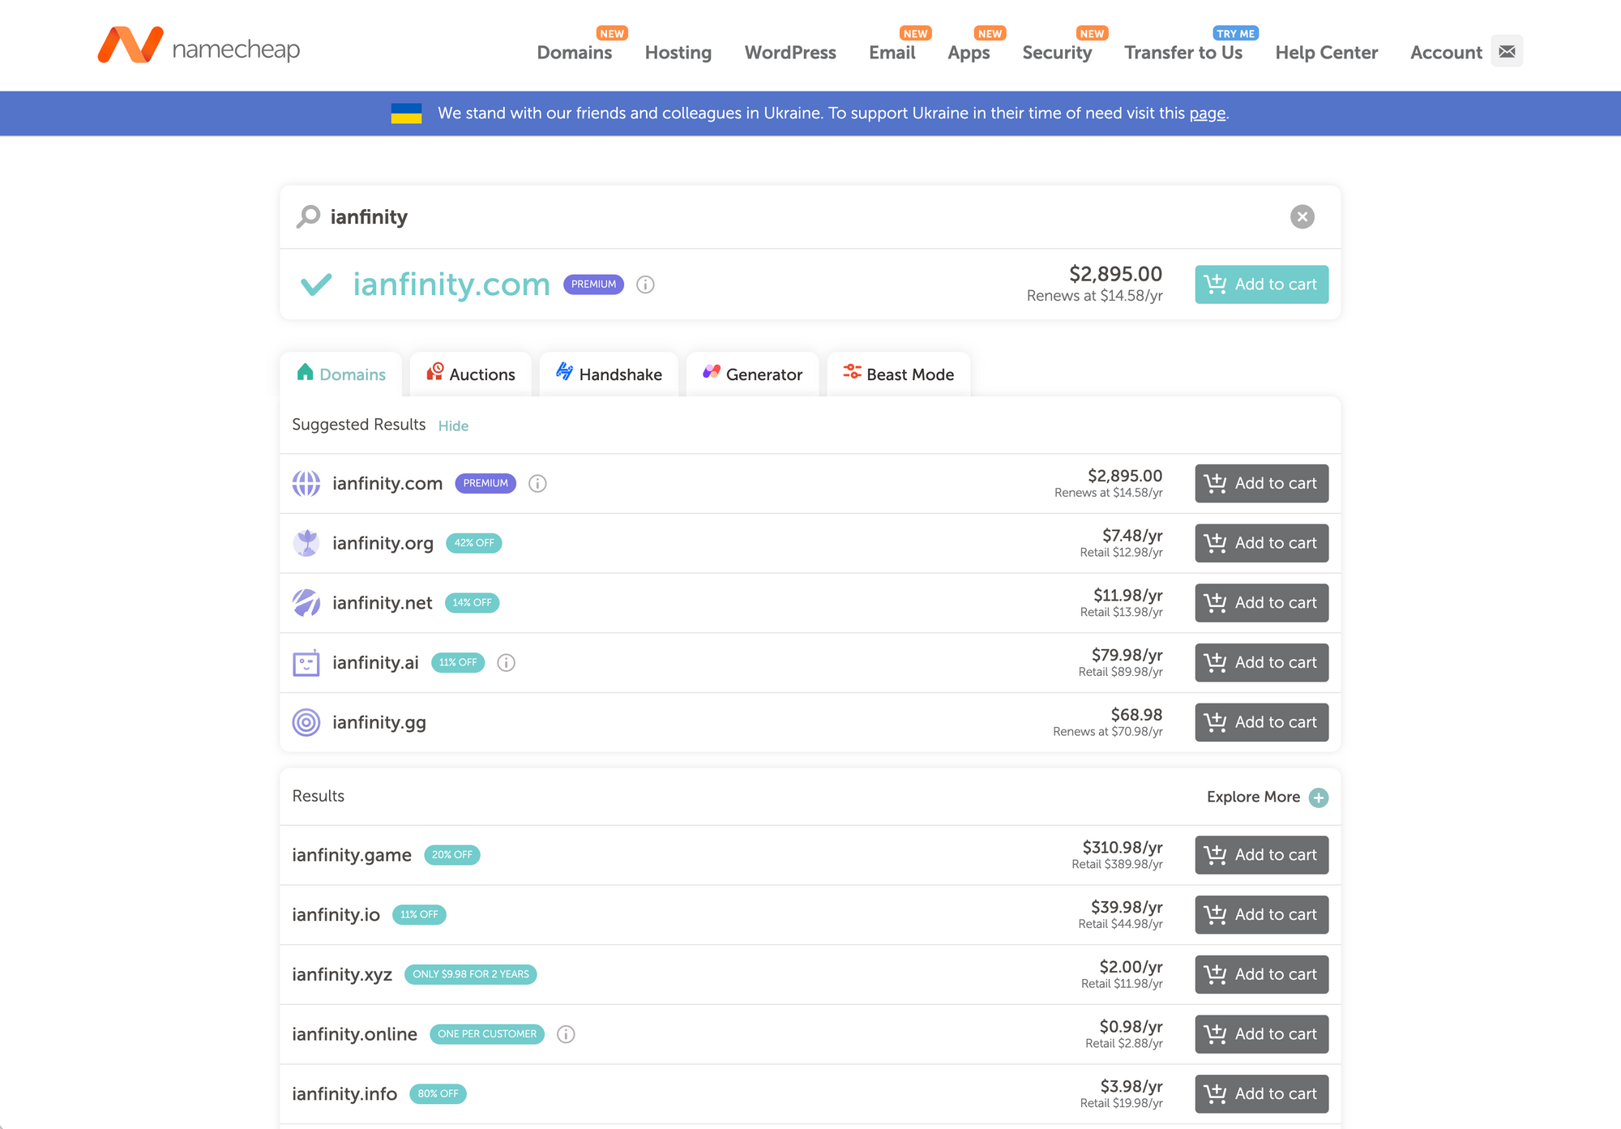
Task: Add ianfinity.net to cart
Action: click(x=1261, y=603)
